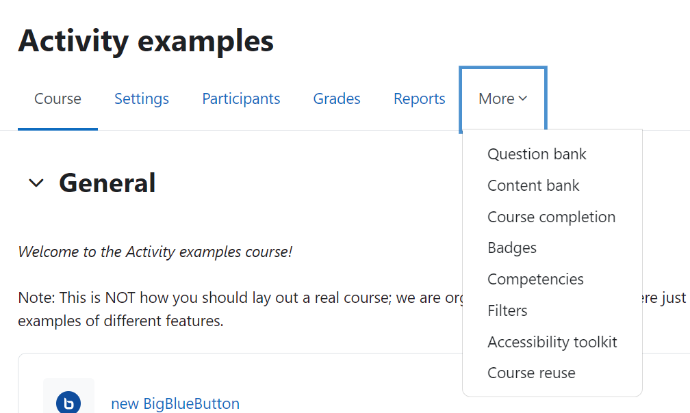690x413 pixels.
Task: Switch to the Settings tab
Action: (x=142, y=99)
